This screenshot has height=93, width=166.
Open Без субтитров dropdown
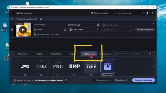pyautogui.click(x=117, y=25)
